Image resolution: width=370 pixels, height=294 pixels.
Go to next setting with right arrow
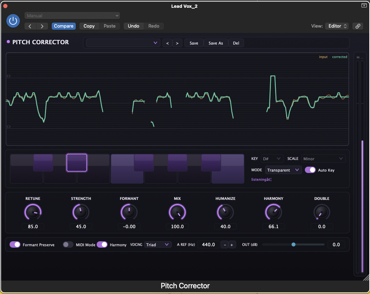click(42, 26)
